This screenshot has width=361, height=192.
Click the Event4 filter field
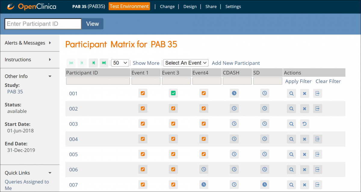pyautogui.click(x=207, y=81)
